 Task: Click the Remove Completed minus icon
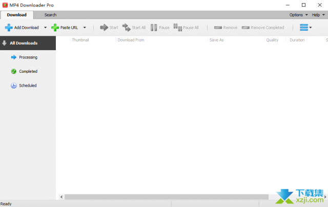click(x=245, y=28)
